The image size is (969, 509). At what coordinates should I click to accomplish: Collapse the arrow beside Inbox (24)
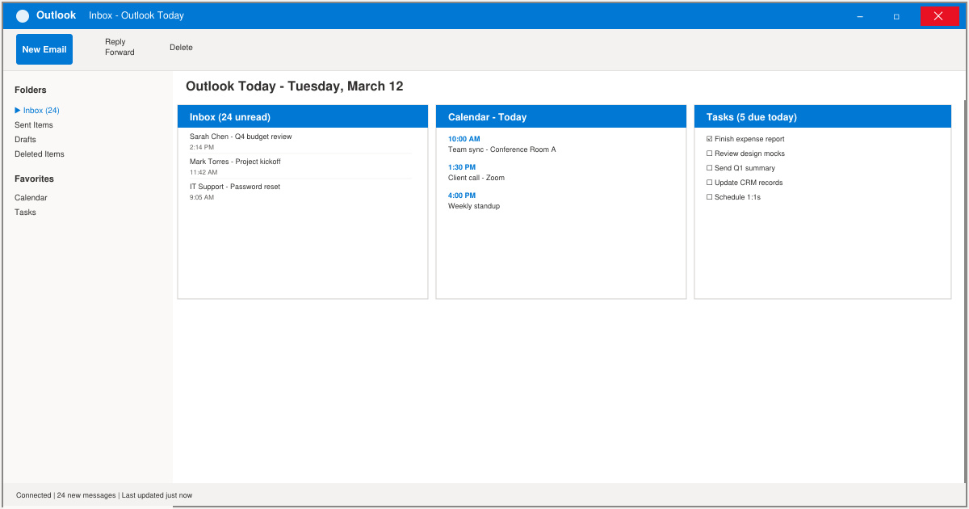pyautogui.click(x=18, y=111)
